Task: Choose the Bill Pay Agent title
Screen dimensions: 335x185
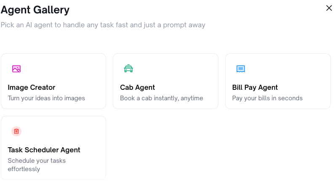Action: pos(255,87)
